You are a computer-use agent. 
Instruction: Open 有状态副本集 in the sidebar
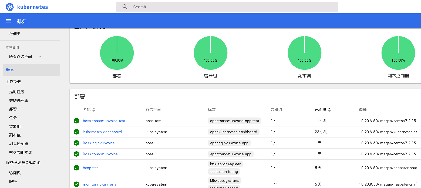point(21,152)
